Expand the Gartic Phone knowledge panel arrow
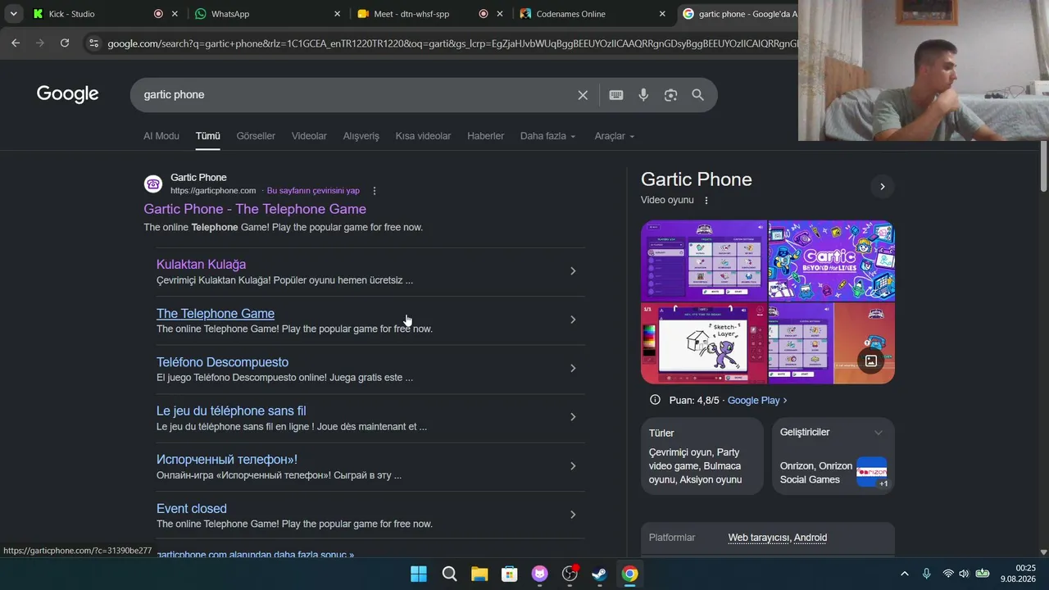 [x=882, y=187]
